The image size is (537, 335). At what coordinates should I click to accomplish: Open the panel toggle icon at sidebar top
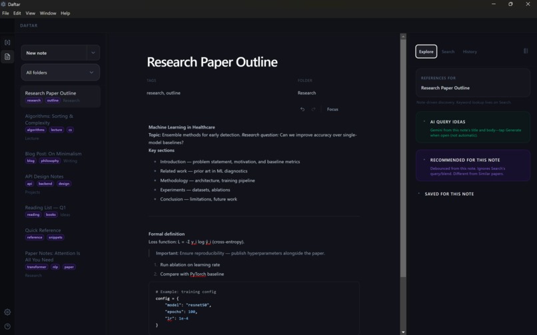pos(7,43)
